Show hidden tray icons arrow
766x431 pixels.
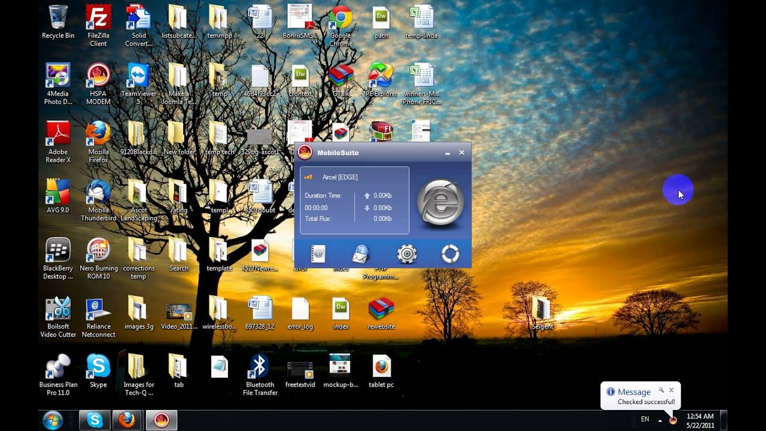[660, 420]
